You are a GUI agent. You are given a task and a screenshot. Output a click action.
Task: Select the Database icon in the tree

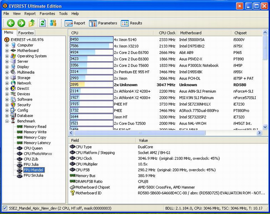pyautogui.click(x=13, y=116)
